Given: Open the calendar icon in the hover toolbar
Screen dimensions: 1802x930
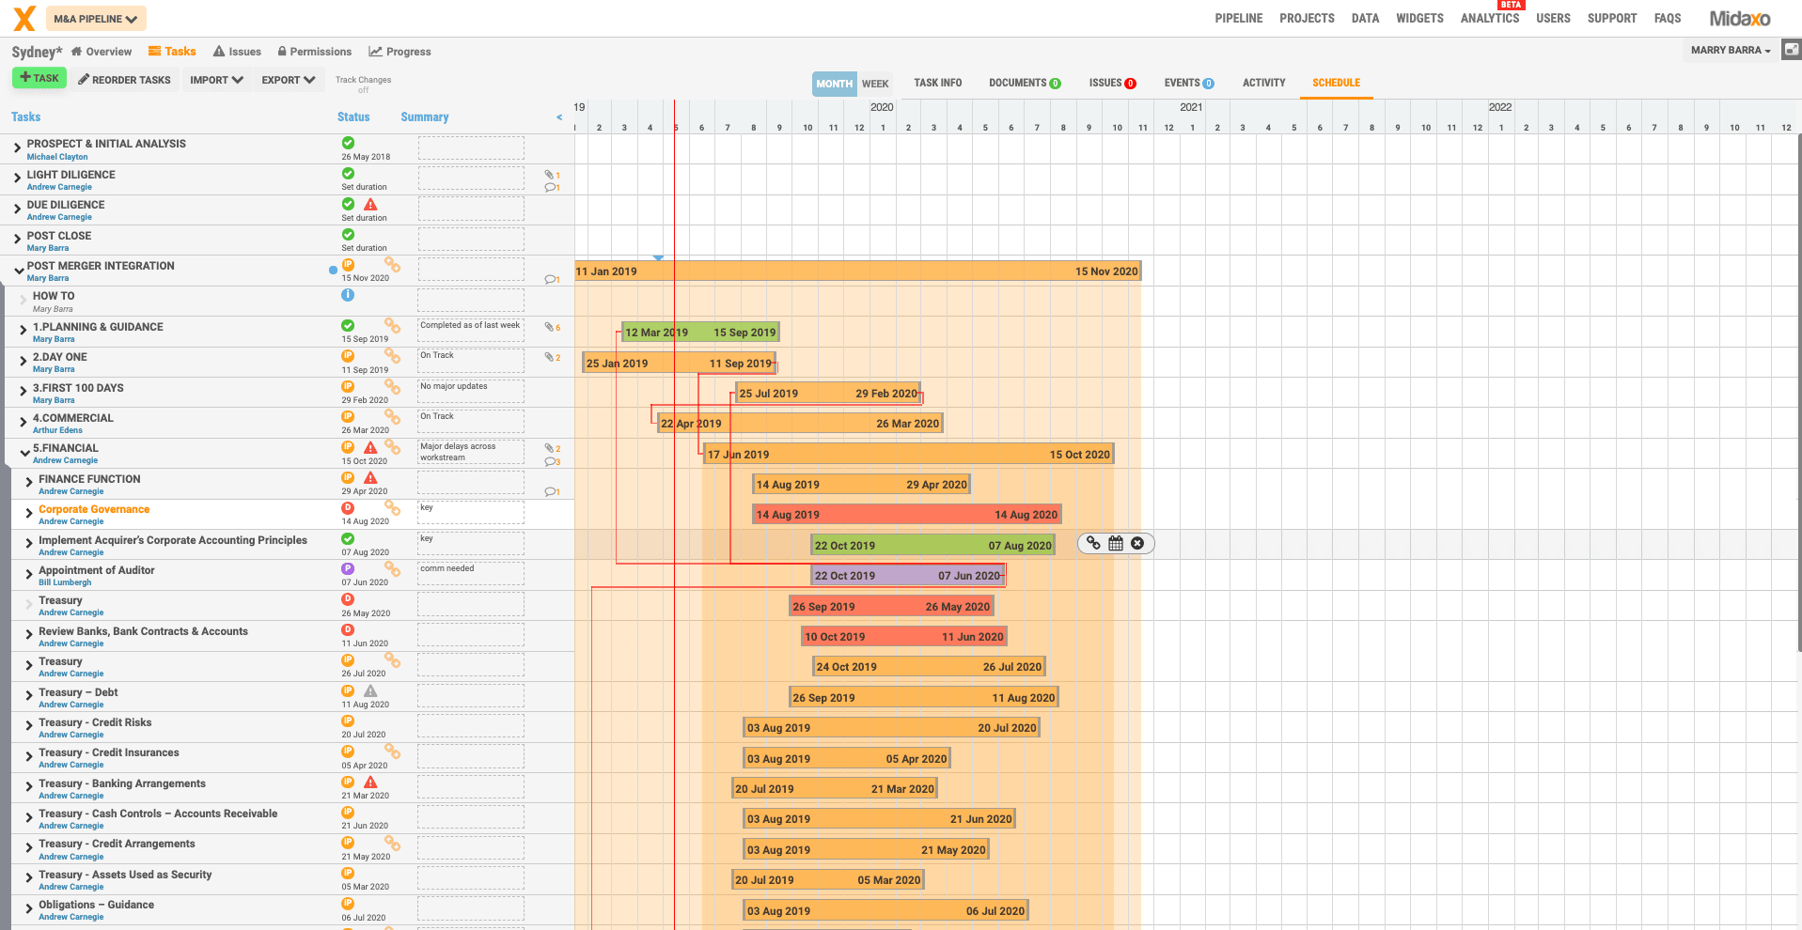Looking at the screenshot, I should point(1116,543).
